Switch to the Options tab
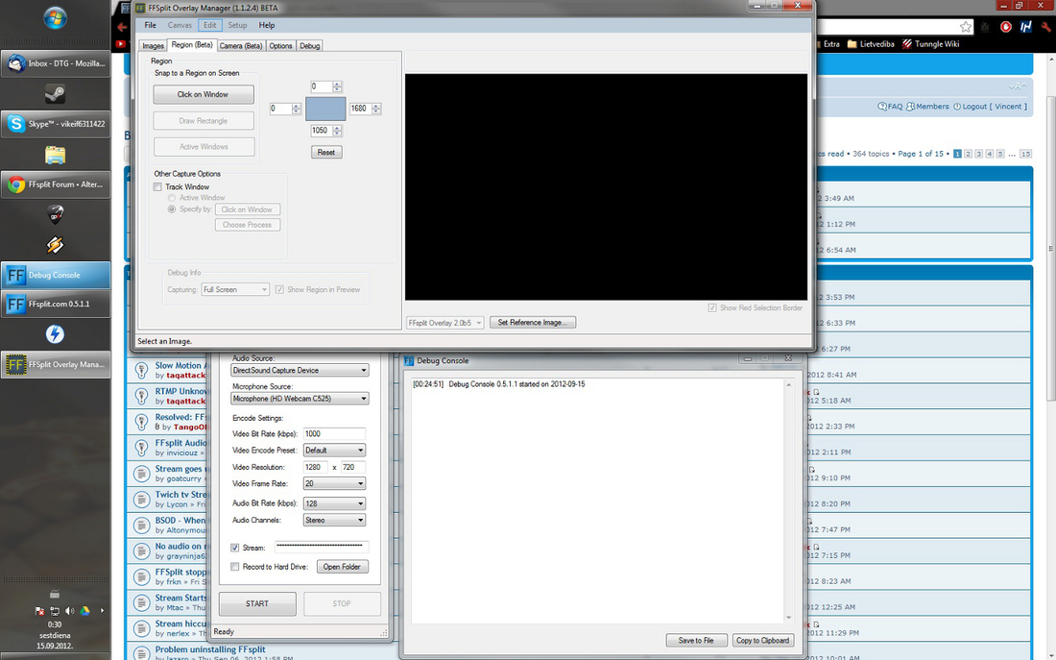The image size is (1056, 660). [x=281, y=46]
